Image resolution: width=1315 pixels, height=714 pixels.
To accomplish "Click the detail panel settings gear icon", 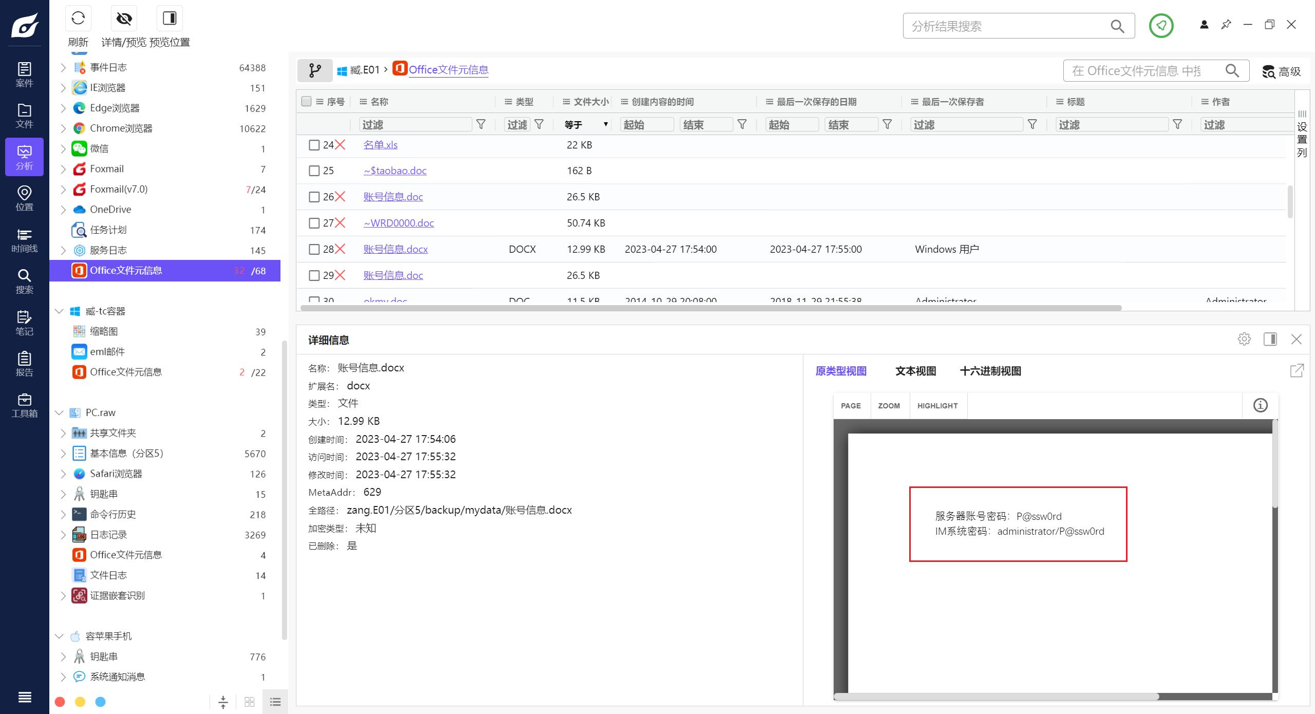I will click(x=1244, y=339).
